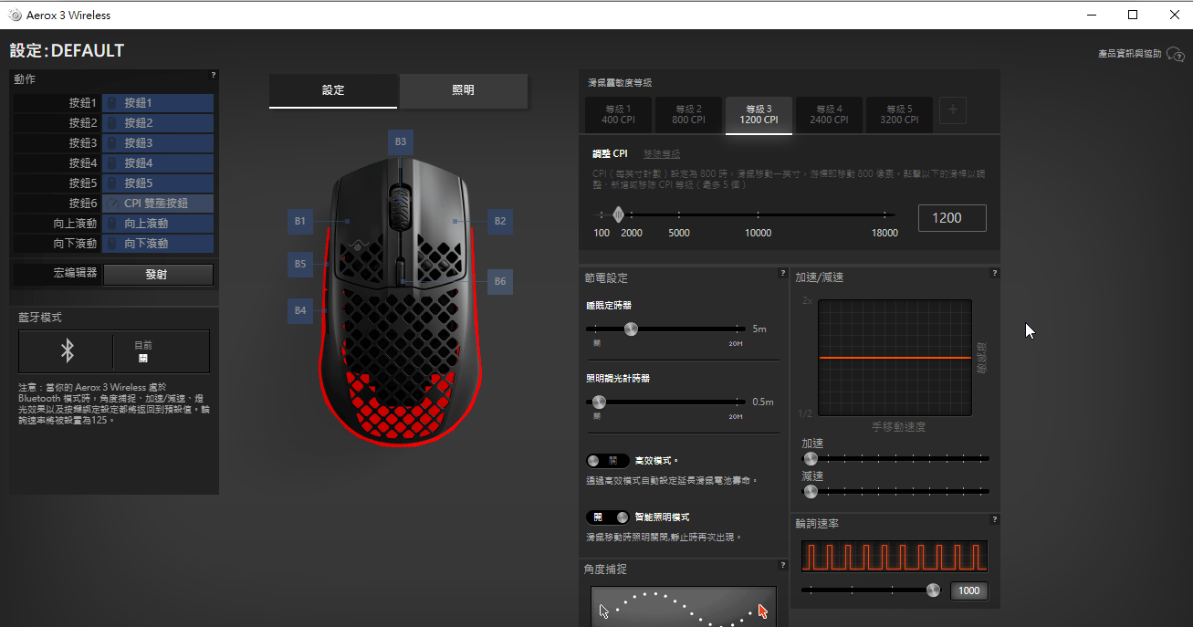Select the B5 marker on the mouse

[299, 264]
